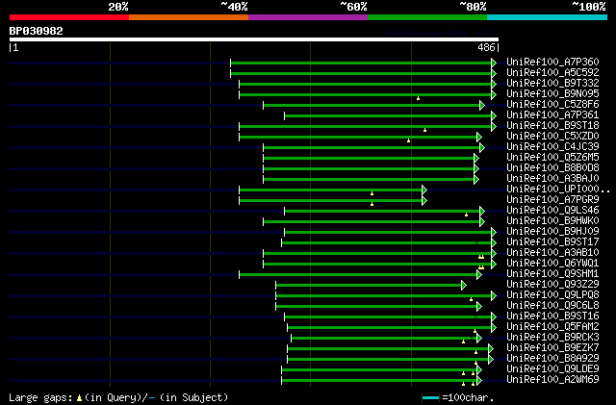
Task: Click the green alignment bar for UniRef100_C5Z8F6
Action: pos(372,105)
